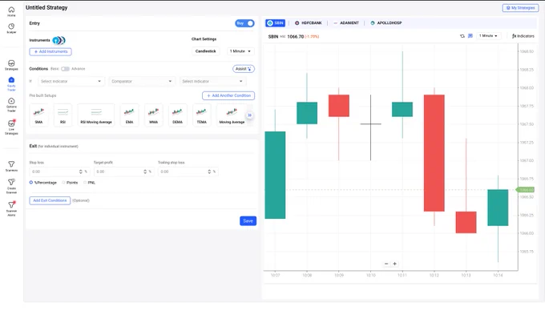Click the Candlestick chart type selector
This screenshot has width=545, height=319.
205,51
